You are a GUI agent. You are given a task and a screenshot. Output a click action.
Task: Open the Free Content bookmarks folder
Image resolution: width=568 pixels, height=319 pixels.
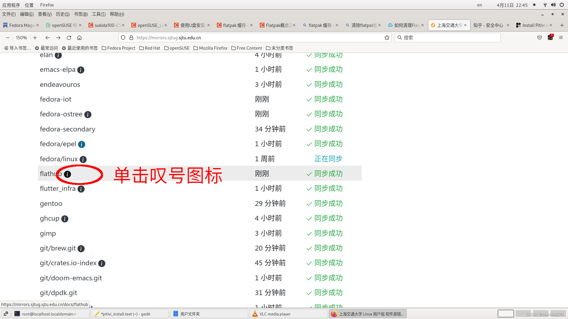click(x=246, y=48)
